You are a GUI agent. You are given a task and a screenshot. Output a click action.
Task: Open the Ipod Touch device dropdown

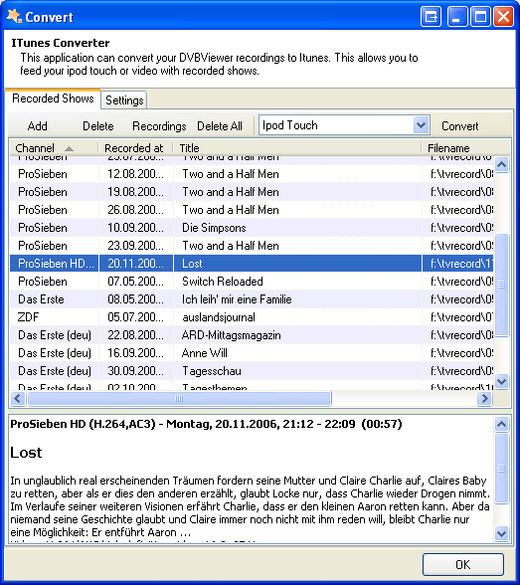(421, 125)
